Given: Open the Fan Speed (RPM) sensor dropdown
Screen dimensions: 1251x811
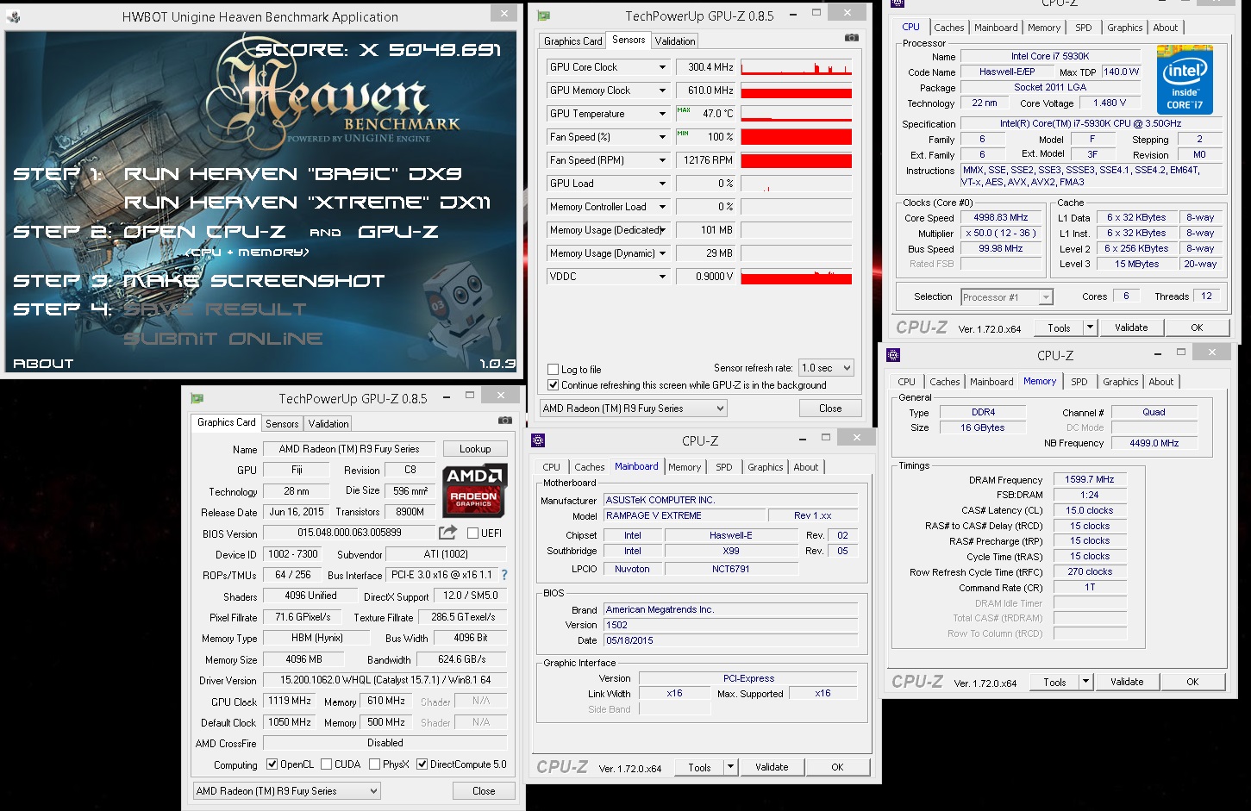Looking at the screenshot, I should [x=662, y=160].
